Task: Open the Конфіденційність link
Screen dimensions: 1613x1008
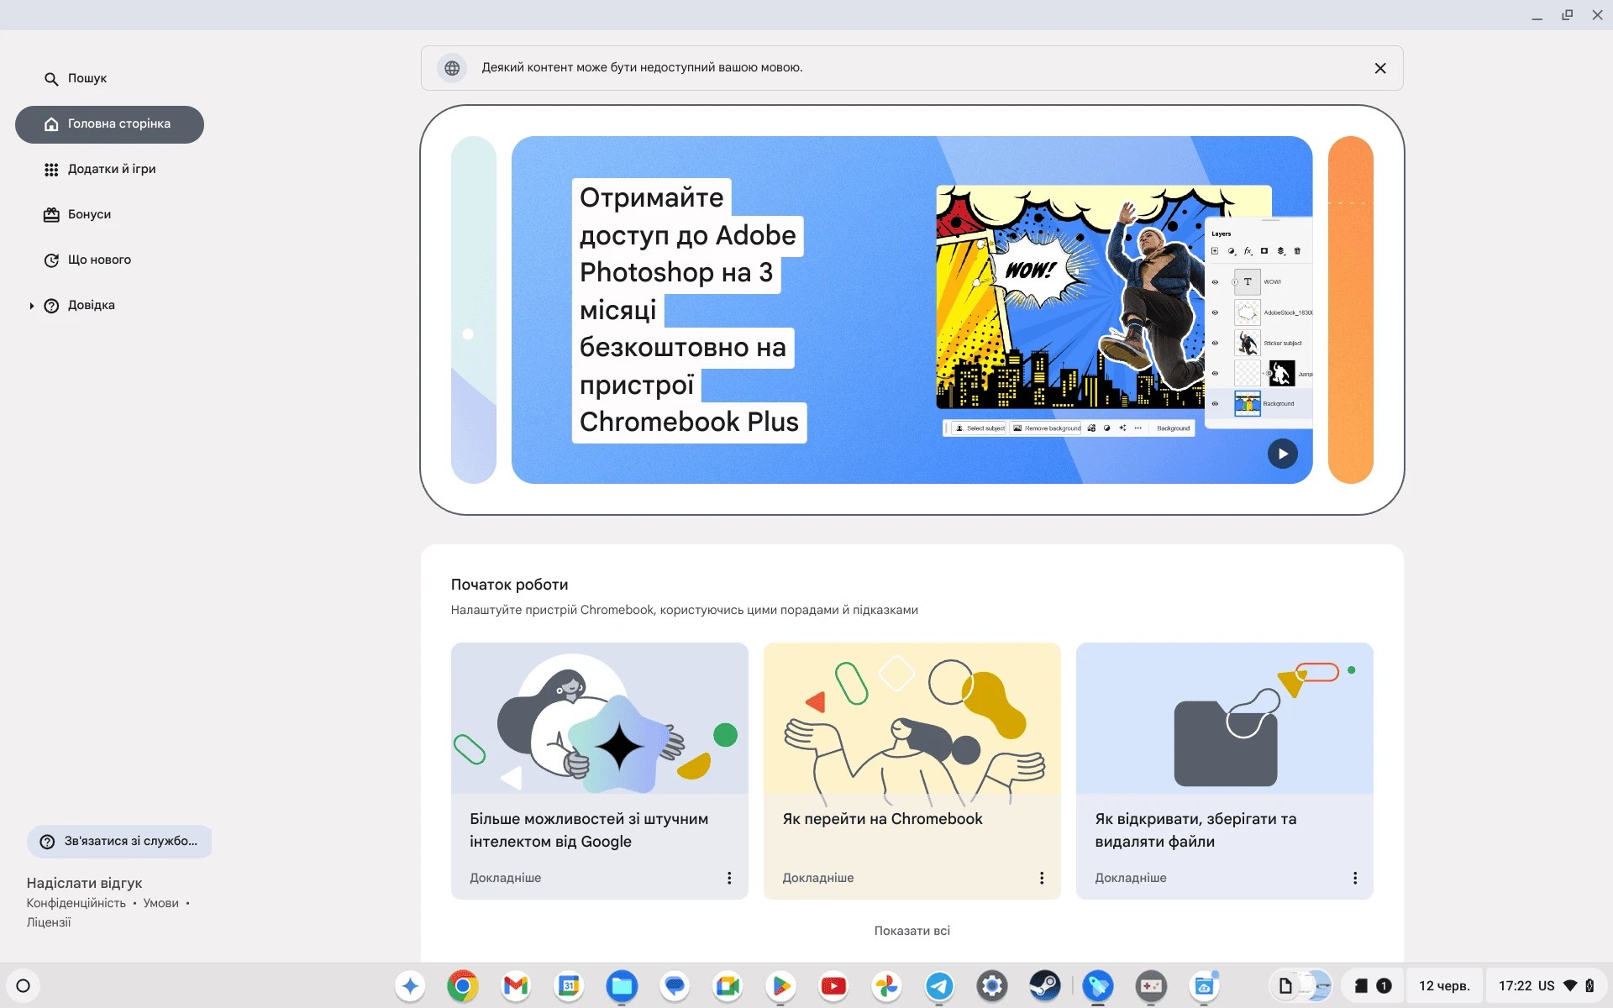Action: (x=75, y=902)
